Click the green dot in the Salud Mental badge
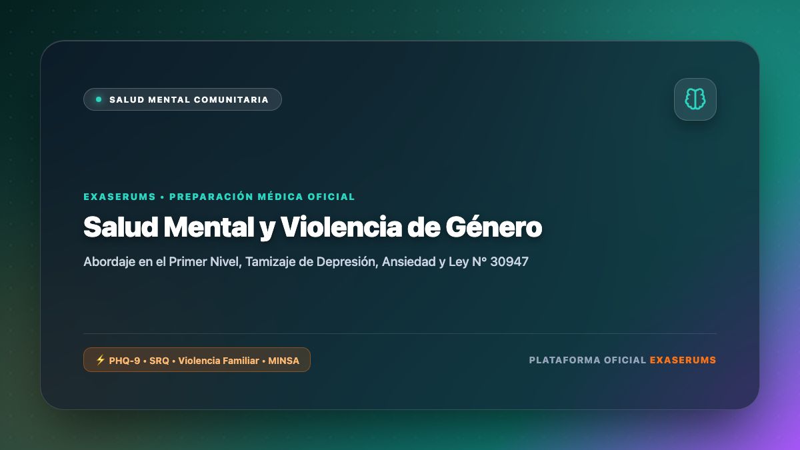Viewport: 800px width, 450px height. 99,99
